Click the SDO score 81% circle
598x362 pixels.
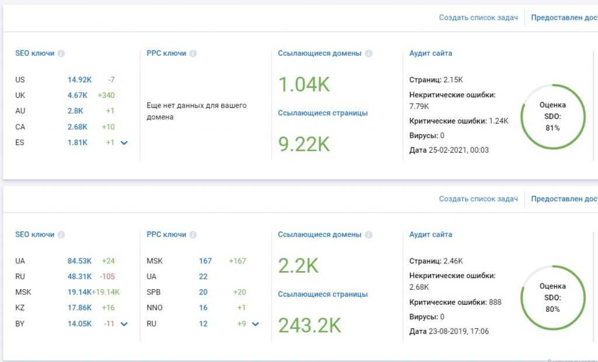pyautogui.click(x=552, y=117)
